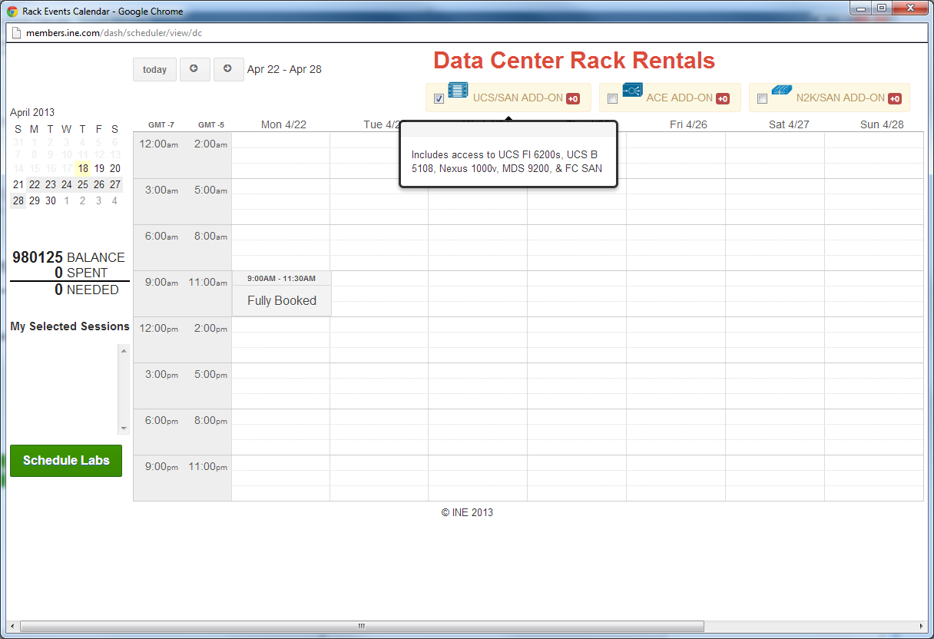Viewport: 934px width, 639px height.
Task: Click the today button
Action: point(154,69)
